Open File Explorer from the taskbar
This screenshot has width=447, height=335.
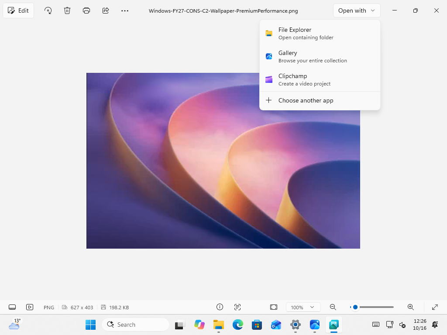pos(219,325)
